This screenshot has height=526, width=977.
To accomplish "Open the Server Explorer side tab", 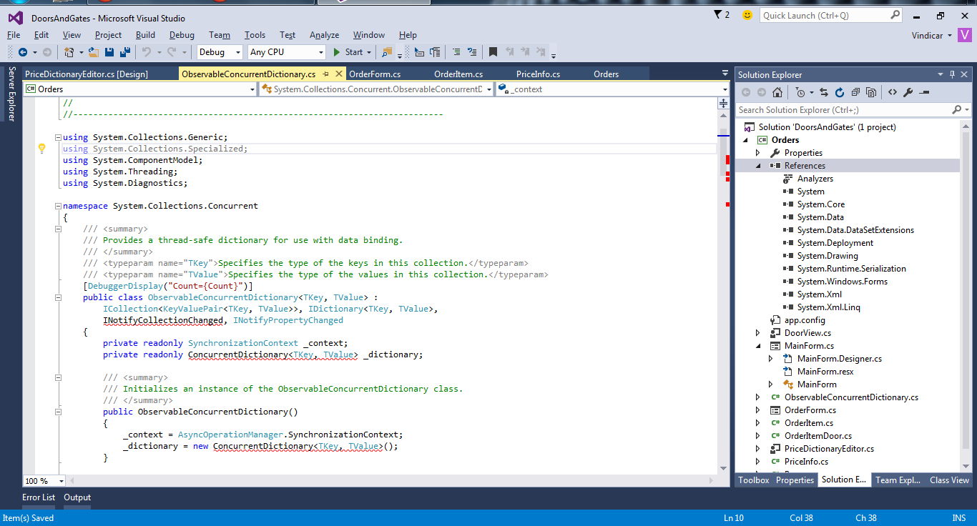I will point(11,94).
